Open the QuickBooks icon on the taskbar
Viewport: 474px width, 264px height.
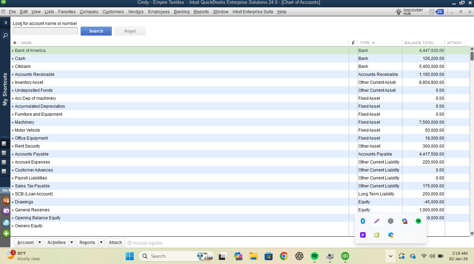pos(345,256)
